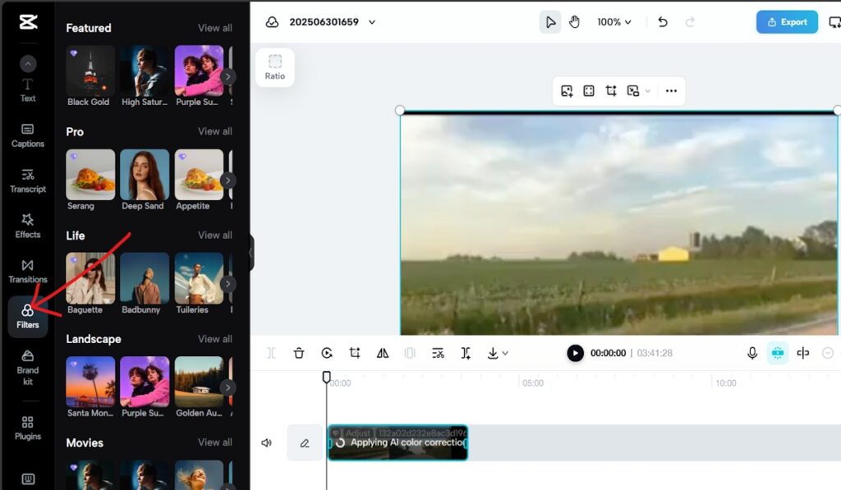
Task: Click the microphone record voiceover icon
Action: click(x=752, y=353)
